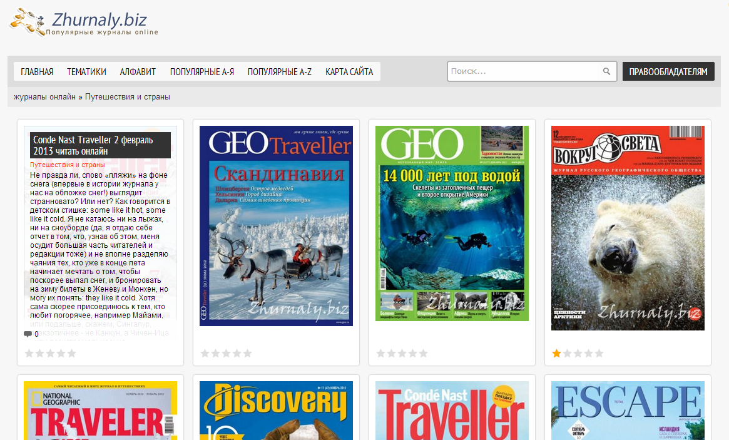Rate GEO Traveller Скандинавия five stars

coord(247,354)
